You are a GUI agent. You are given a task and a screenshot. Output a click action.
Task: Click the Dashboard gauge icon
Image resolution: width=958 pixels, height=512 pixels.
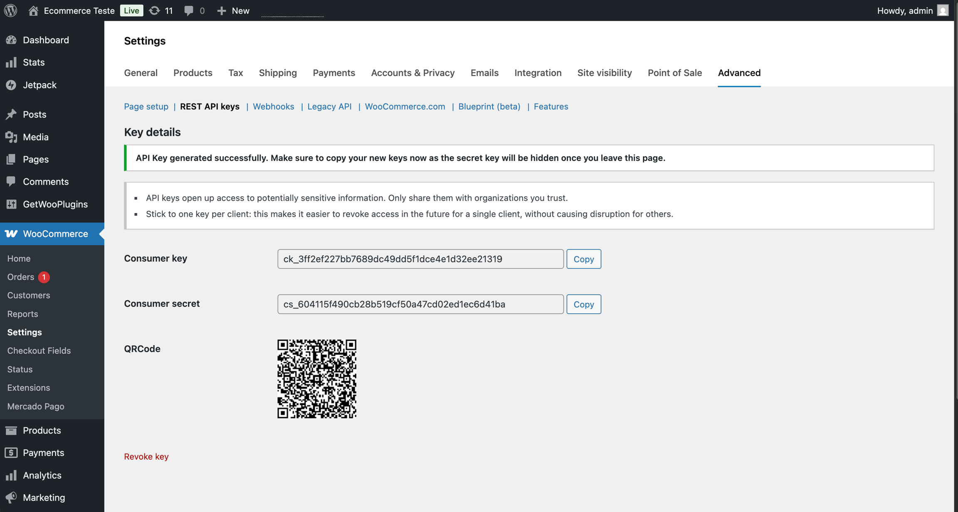(x=11, y=40)
